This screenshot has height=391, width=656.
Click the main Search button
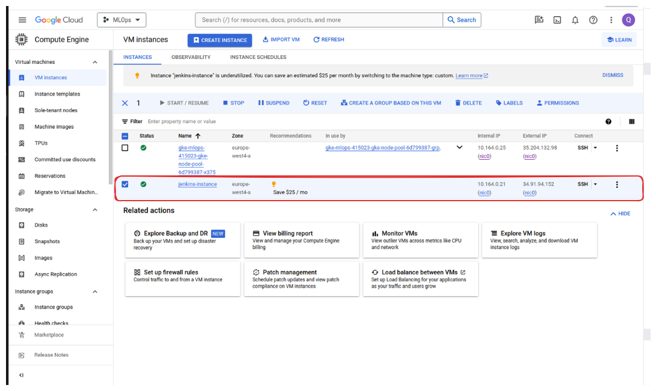(462, 20)
